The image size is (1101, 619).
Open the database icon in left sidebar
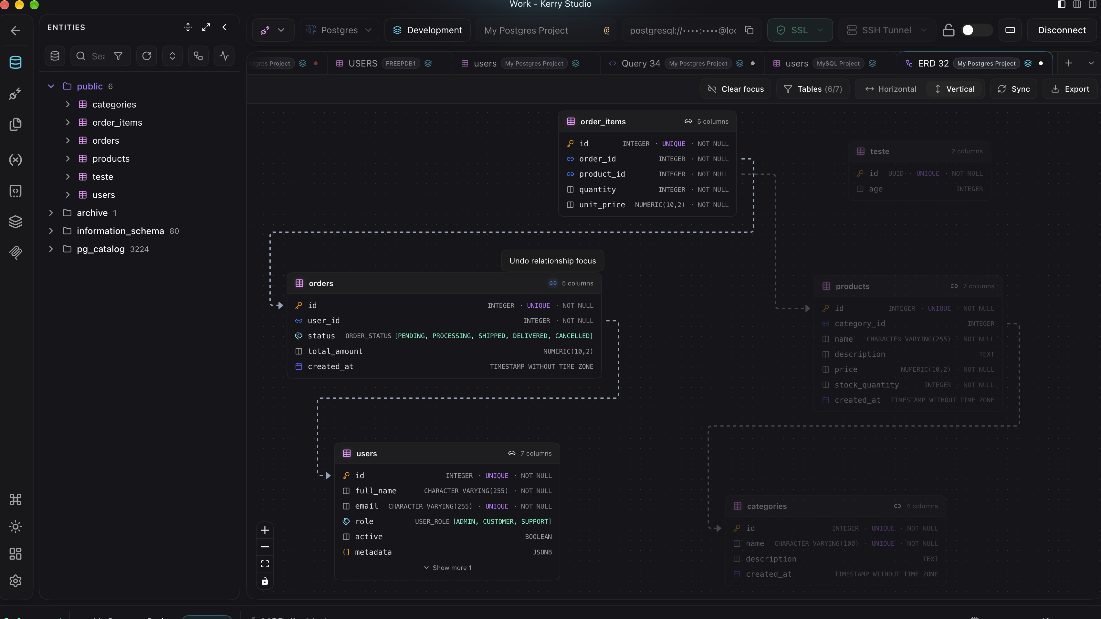tap(16, 62)
